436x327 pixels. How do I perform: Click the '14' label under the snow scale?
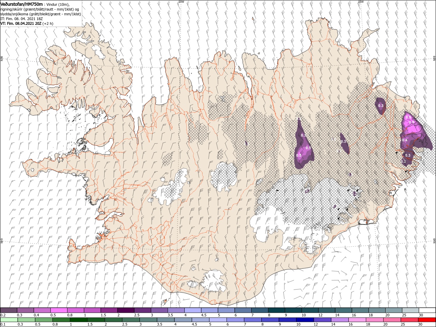click(337, 315)
